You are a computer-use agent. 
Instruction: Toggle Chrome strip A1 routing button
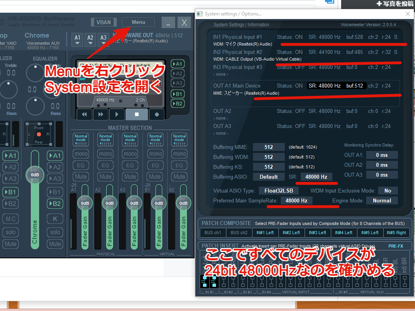click(x=55, y=155)
